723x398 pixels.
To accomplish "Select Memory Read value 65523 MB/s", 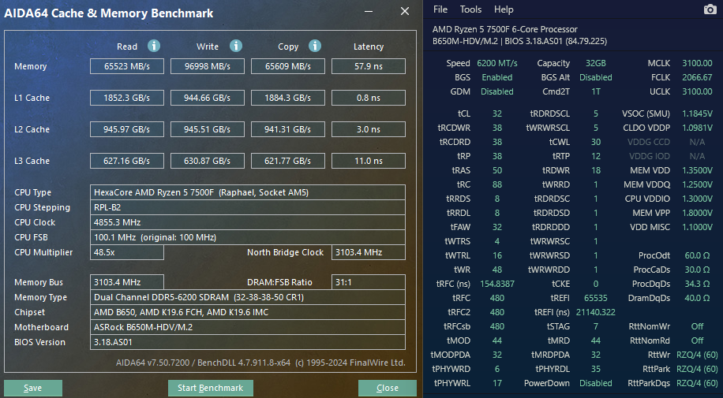I will [127, 66].
